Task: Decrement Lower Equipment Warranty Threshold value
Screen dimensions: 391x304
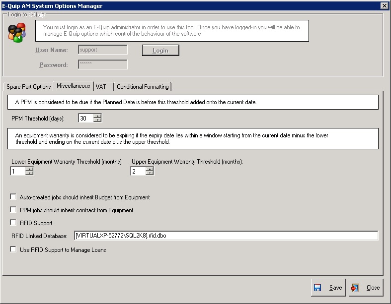Action: pyautogui.click(x=29, y=173)
